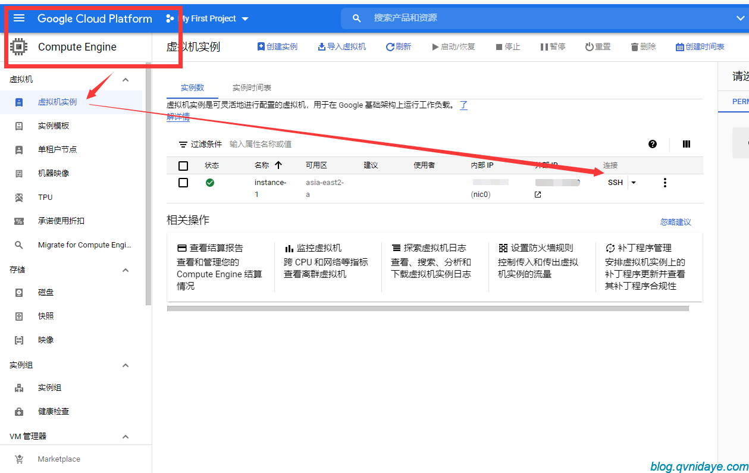Click the search magnifier icon

356,18
